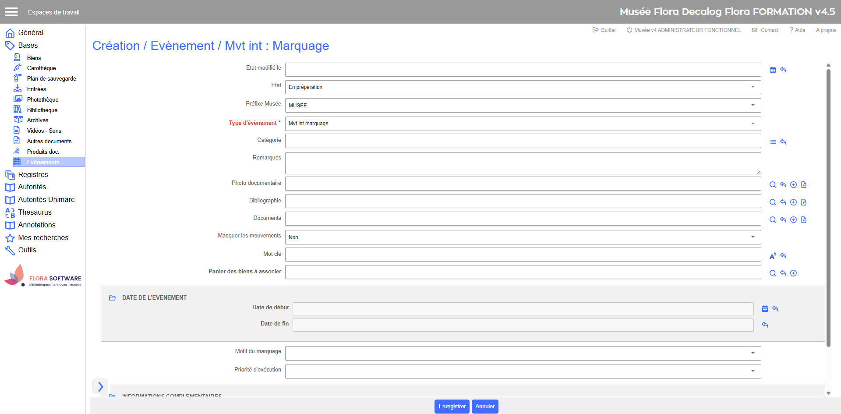Click calendar icon next to Etat modifié le
The height and width of the screenshot is (414, 841).
coord(773,70)
